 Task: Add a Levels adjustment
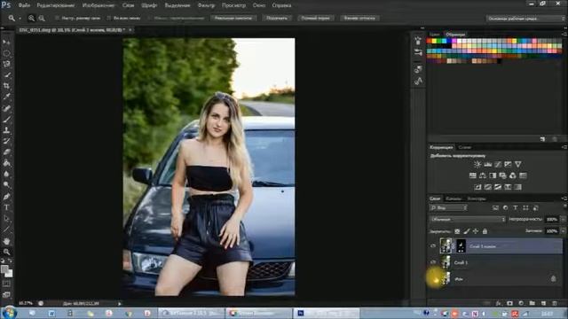(x=488, y=164)
